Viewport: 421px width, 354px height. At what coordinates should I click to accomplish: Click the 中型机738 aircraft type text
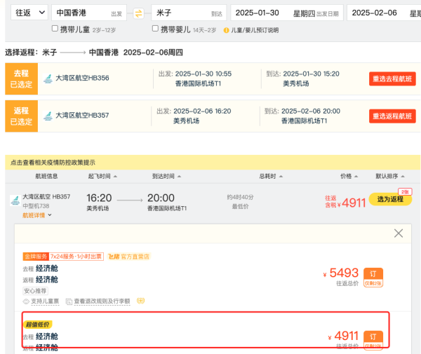point(36,206)
